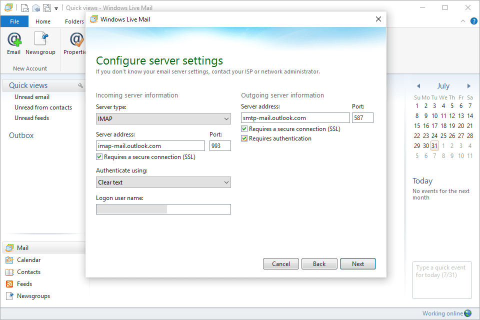Open the File menu tab
This screenshot has height=320, width=480.
point(14,21)
